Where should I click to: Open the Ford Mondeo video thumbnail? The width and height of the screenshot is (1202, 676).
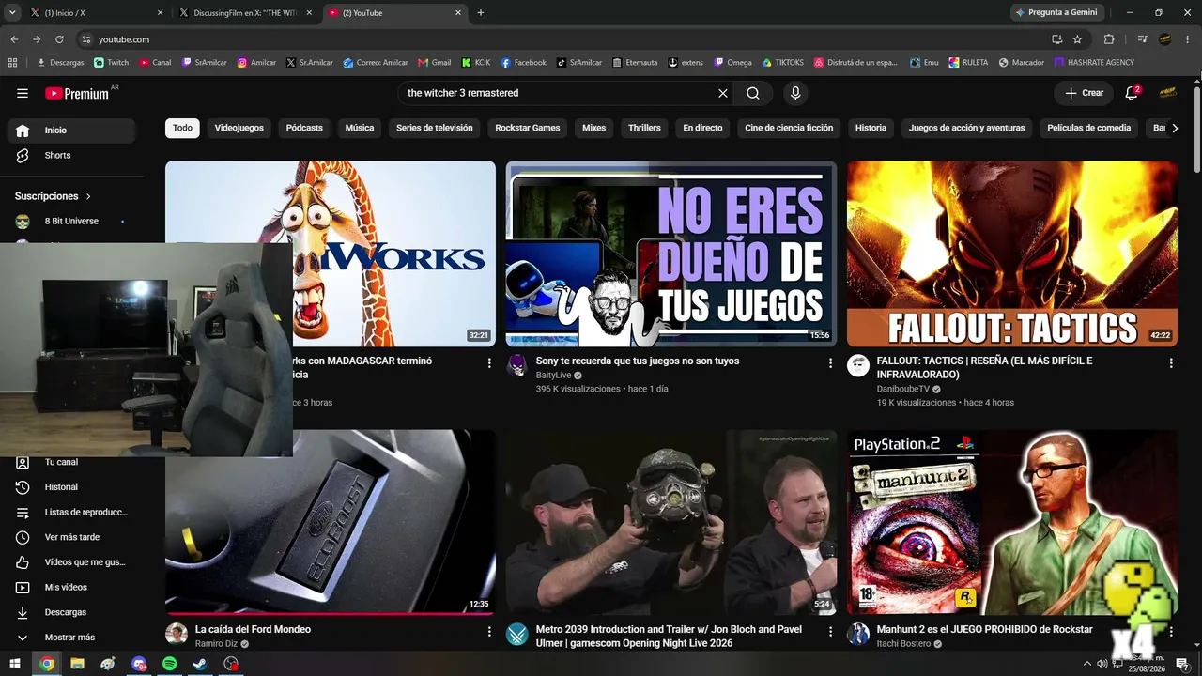[x=331, y=522]
